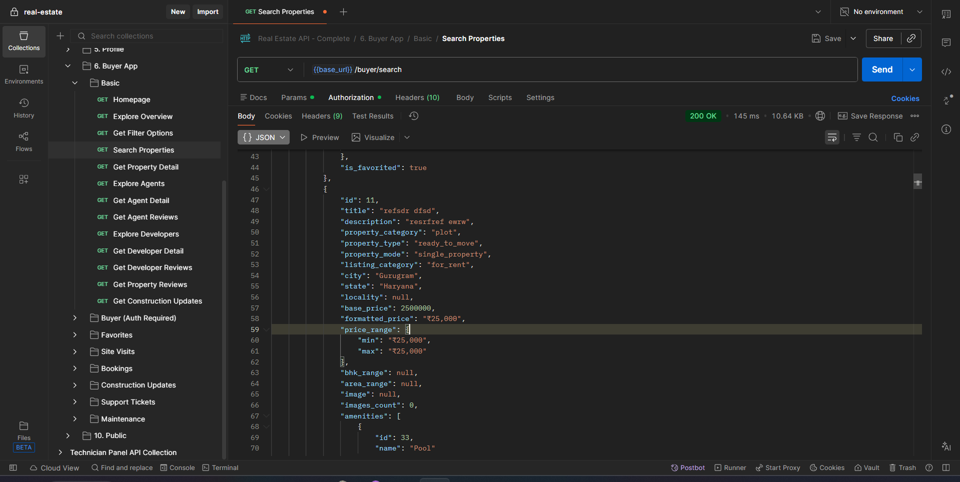
Task: Open the Environments sidebar panel
Action: 24,74
